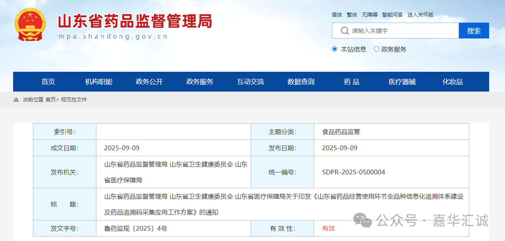Image resolution: width=505 pixels, height=241 pixels.
Task: Select the 政务服务 radio button
Action: coord(376,49)
